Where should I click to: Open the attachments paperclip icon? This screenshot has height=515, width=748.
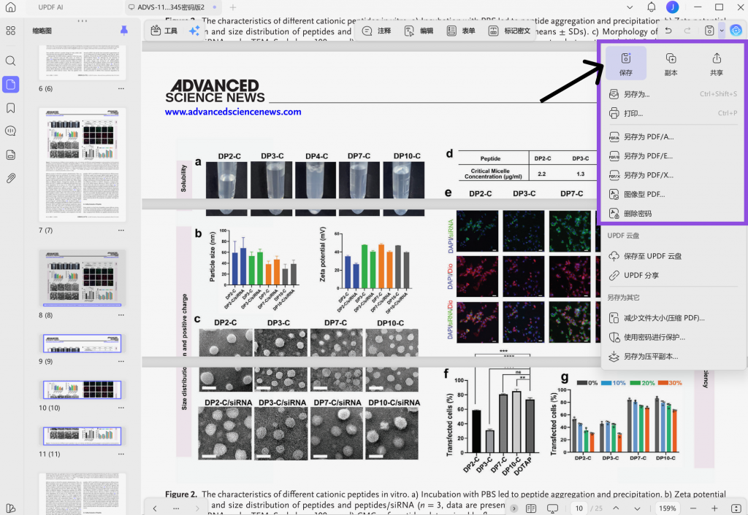10,178
